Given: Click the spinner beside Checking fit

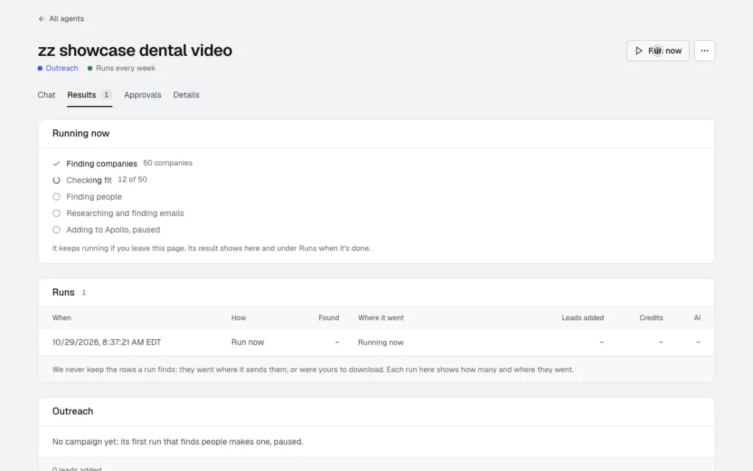Looking at the screenshot, I should (x=56, y=180).
